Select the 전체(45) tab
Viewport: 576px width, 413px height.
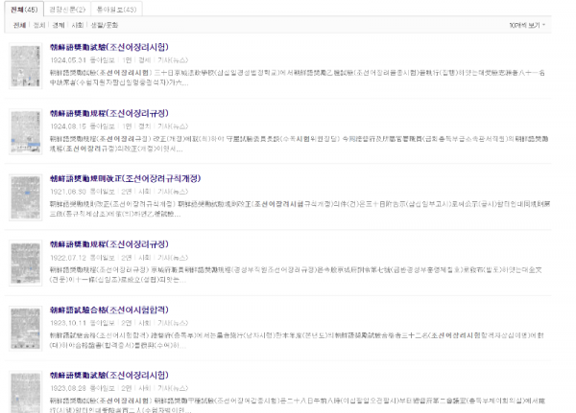pos(24,10)
